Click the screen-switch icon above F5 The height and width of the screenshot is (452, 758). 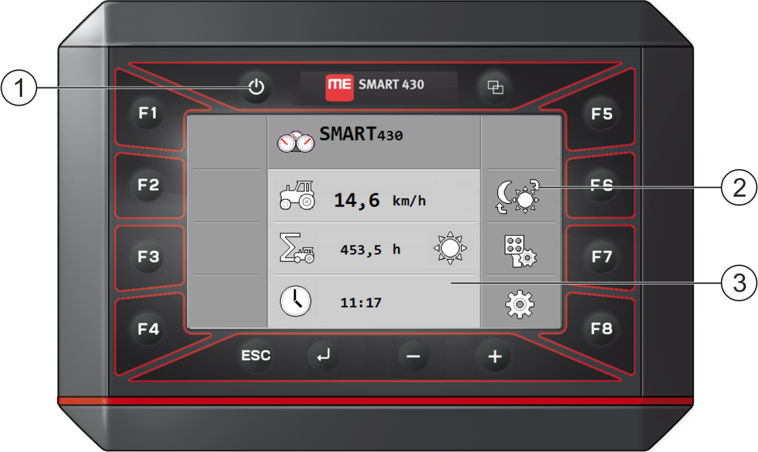496,87
